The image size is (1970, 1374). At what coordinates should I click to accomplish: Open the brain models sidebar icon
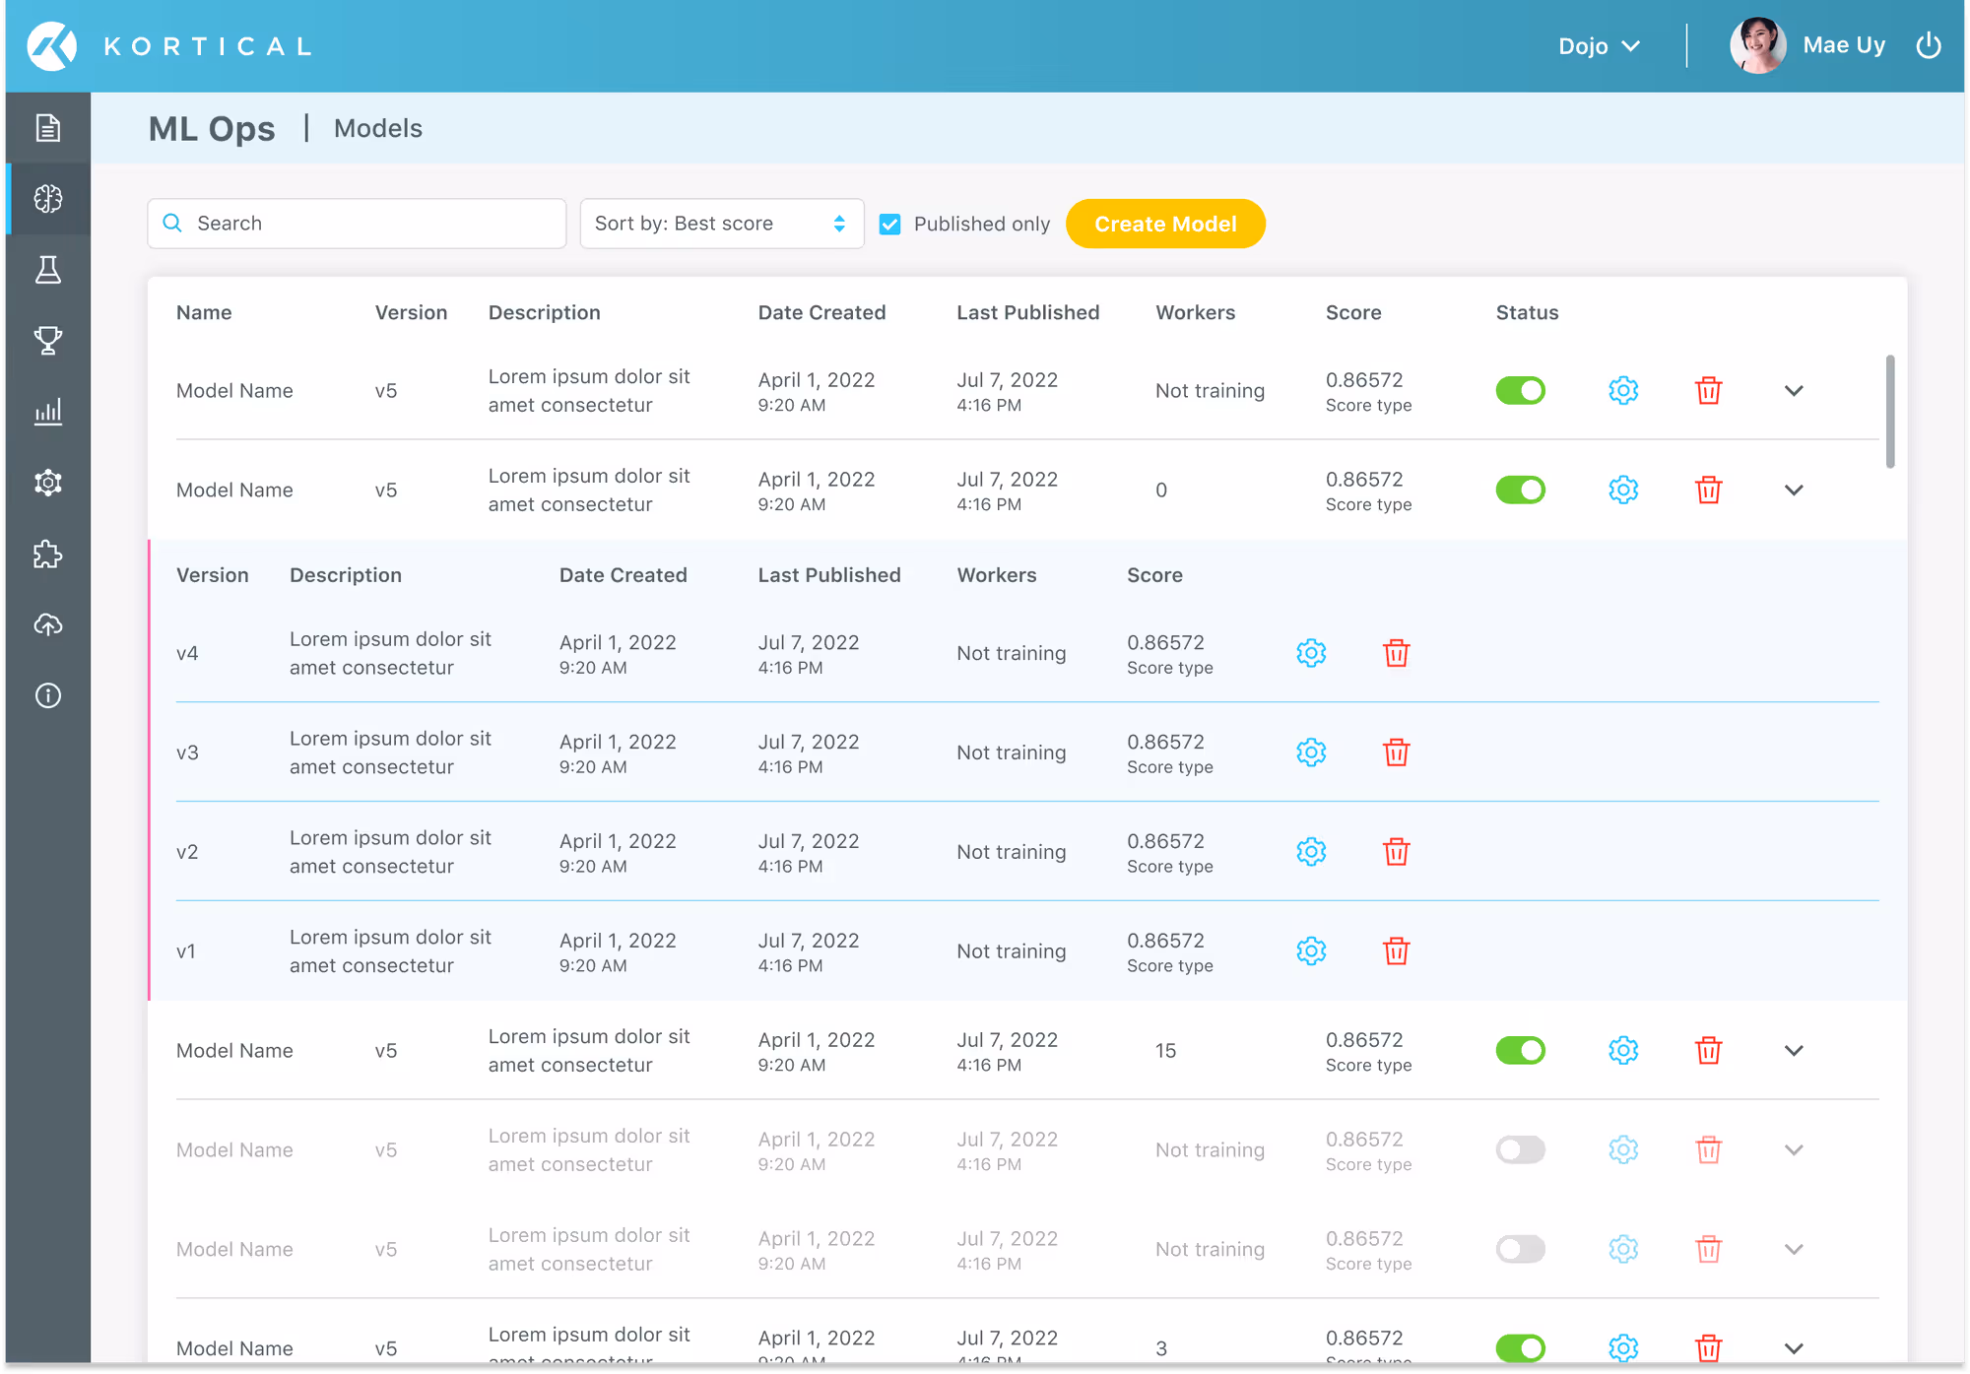tap(47, 199)
